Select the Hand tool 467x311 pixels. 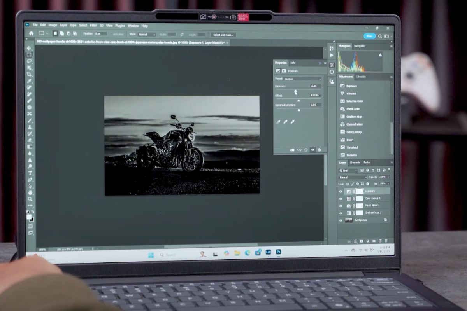click(30, 192)
